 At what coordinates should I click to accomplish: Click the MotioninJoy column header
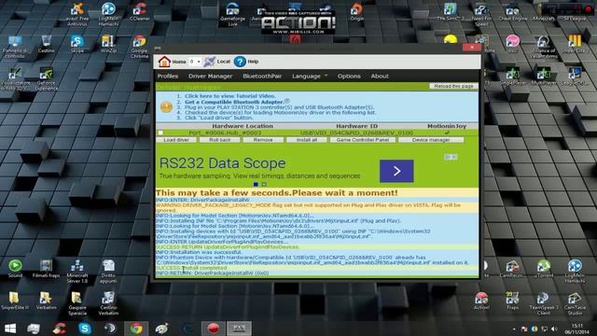click(447, 126)
